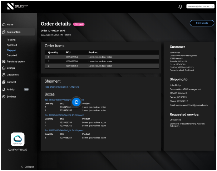
Task: Open Box #B123456123 / Weight: 29.50 pound
Action: click(64, 115)
